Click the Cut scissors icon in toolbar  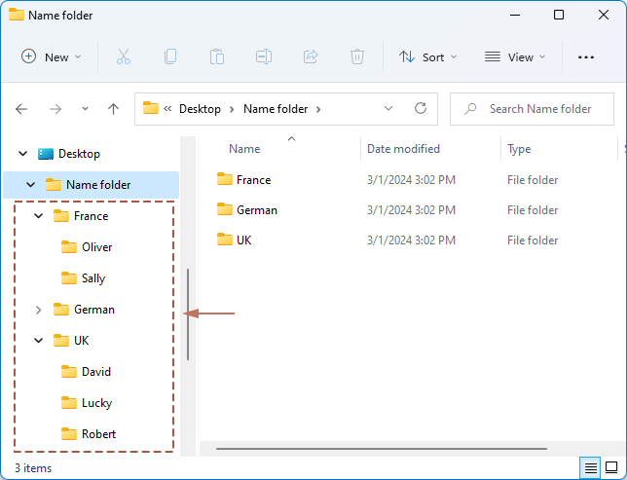[124, 57]
